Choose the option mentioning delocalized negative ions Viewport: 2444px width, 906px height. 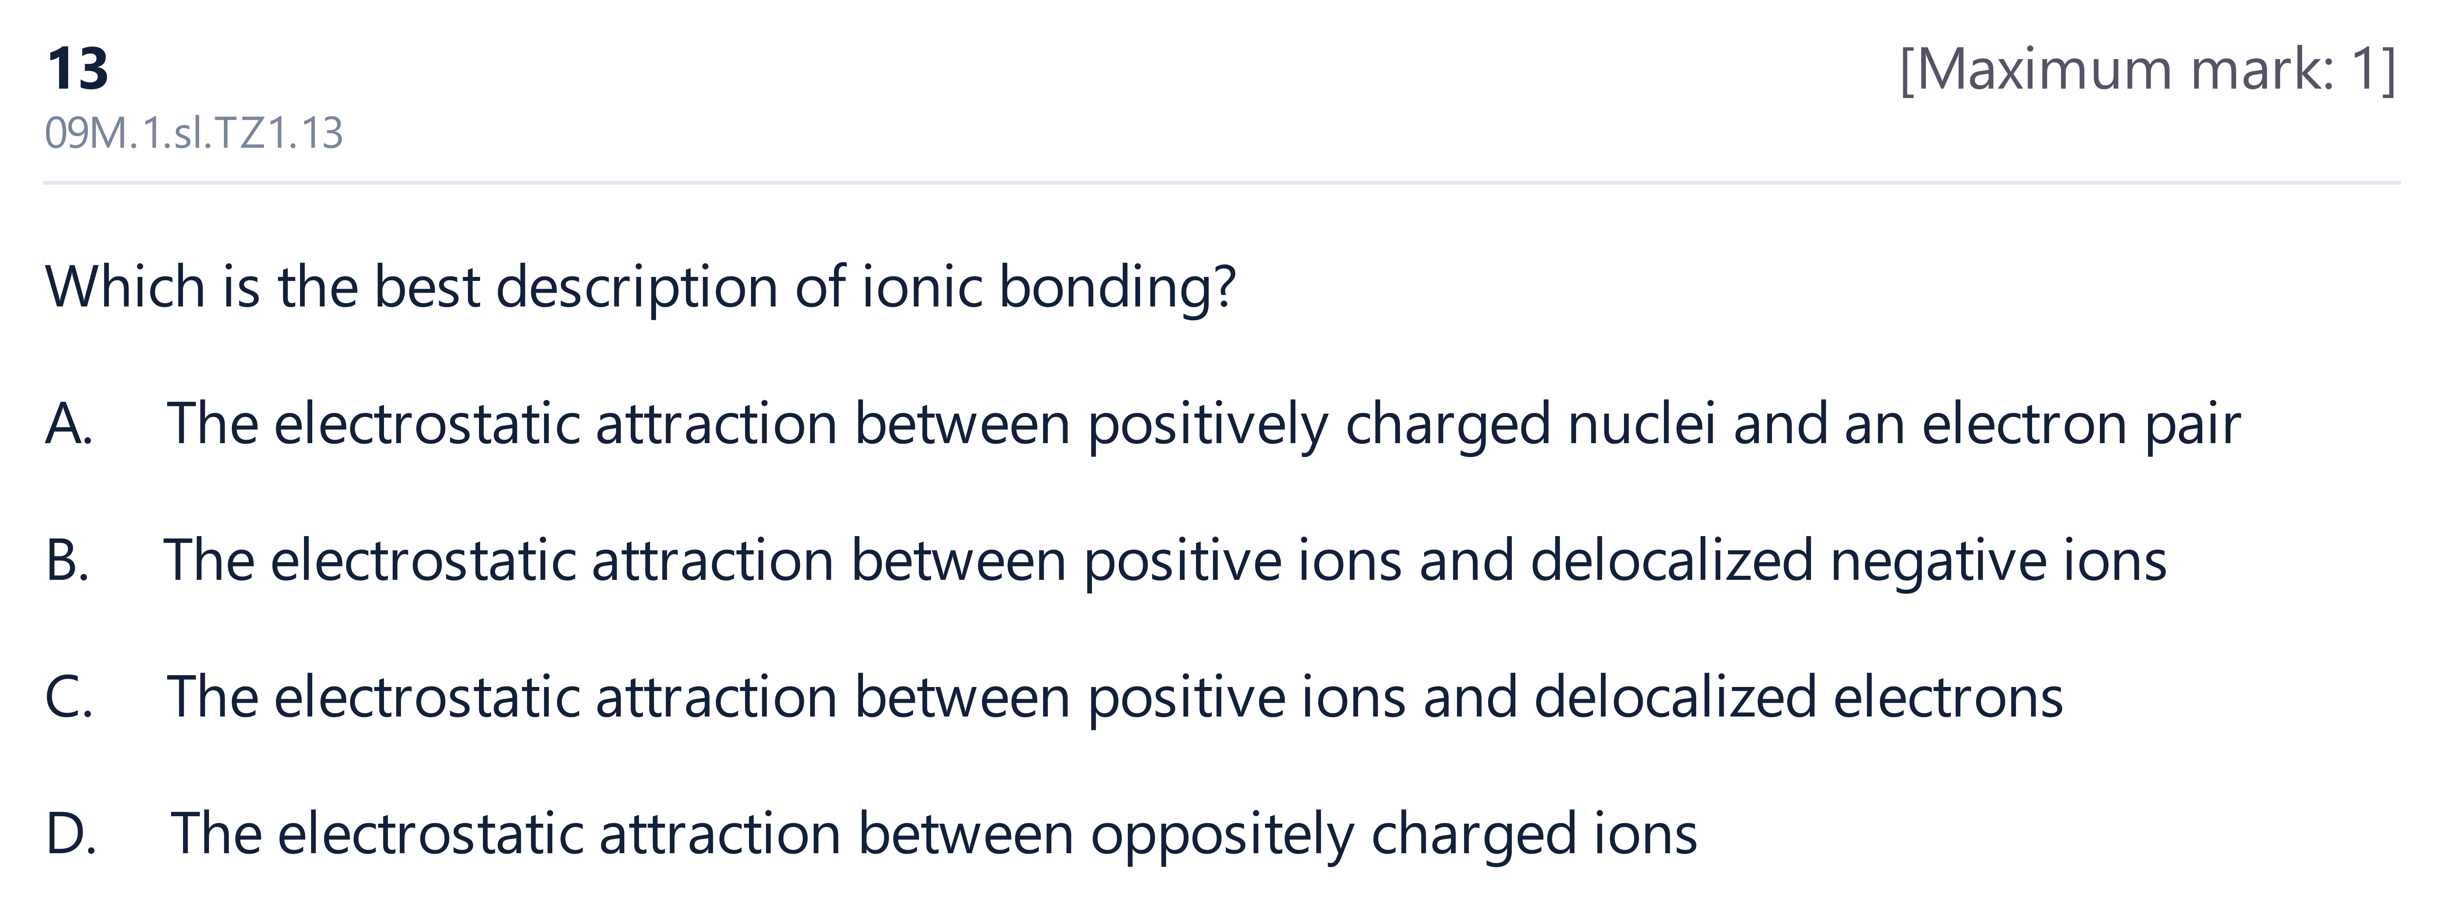[x=1165, y=561]
